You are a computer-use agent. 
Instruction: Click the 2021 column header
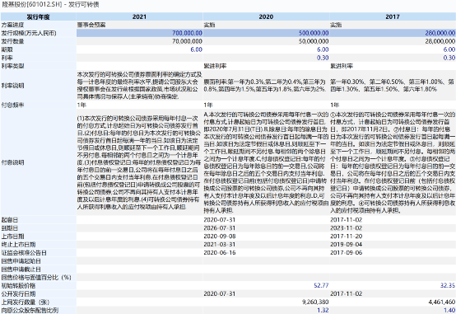[x=140, y=16]
